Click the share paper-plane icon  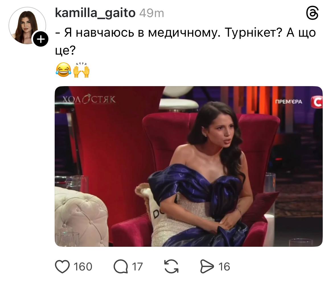207,266
